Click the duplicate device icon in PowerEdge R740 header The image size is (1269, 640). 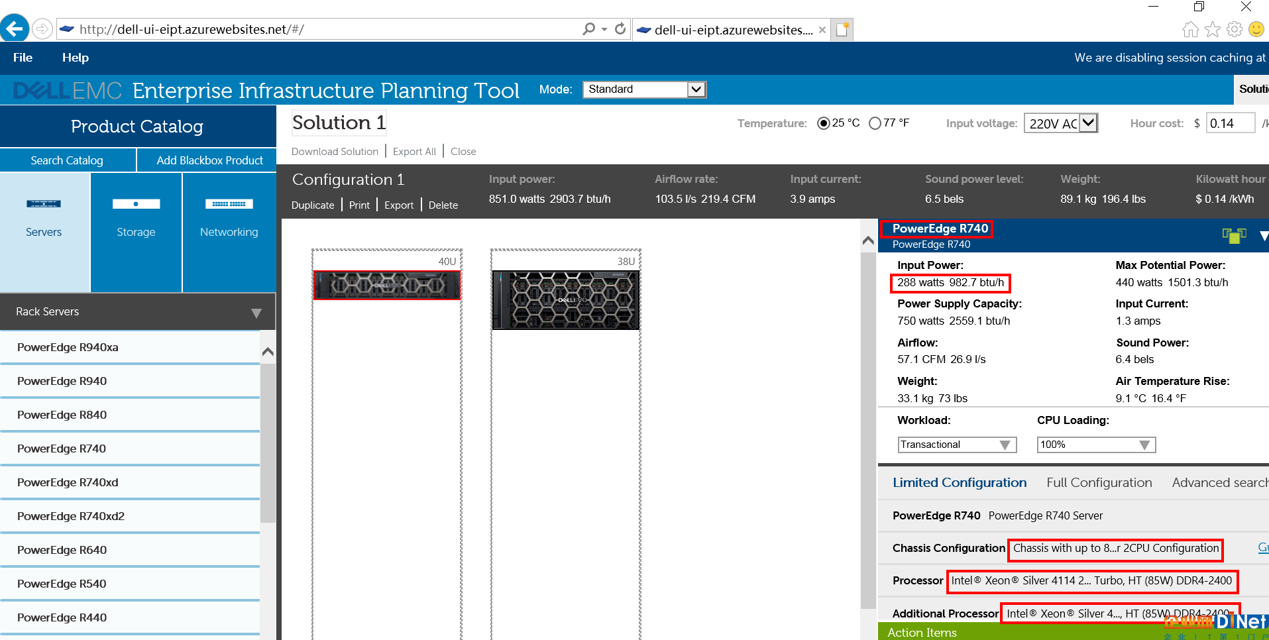[1234, 235]
